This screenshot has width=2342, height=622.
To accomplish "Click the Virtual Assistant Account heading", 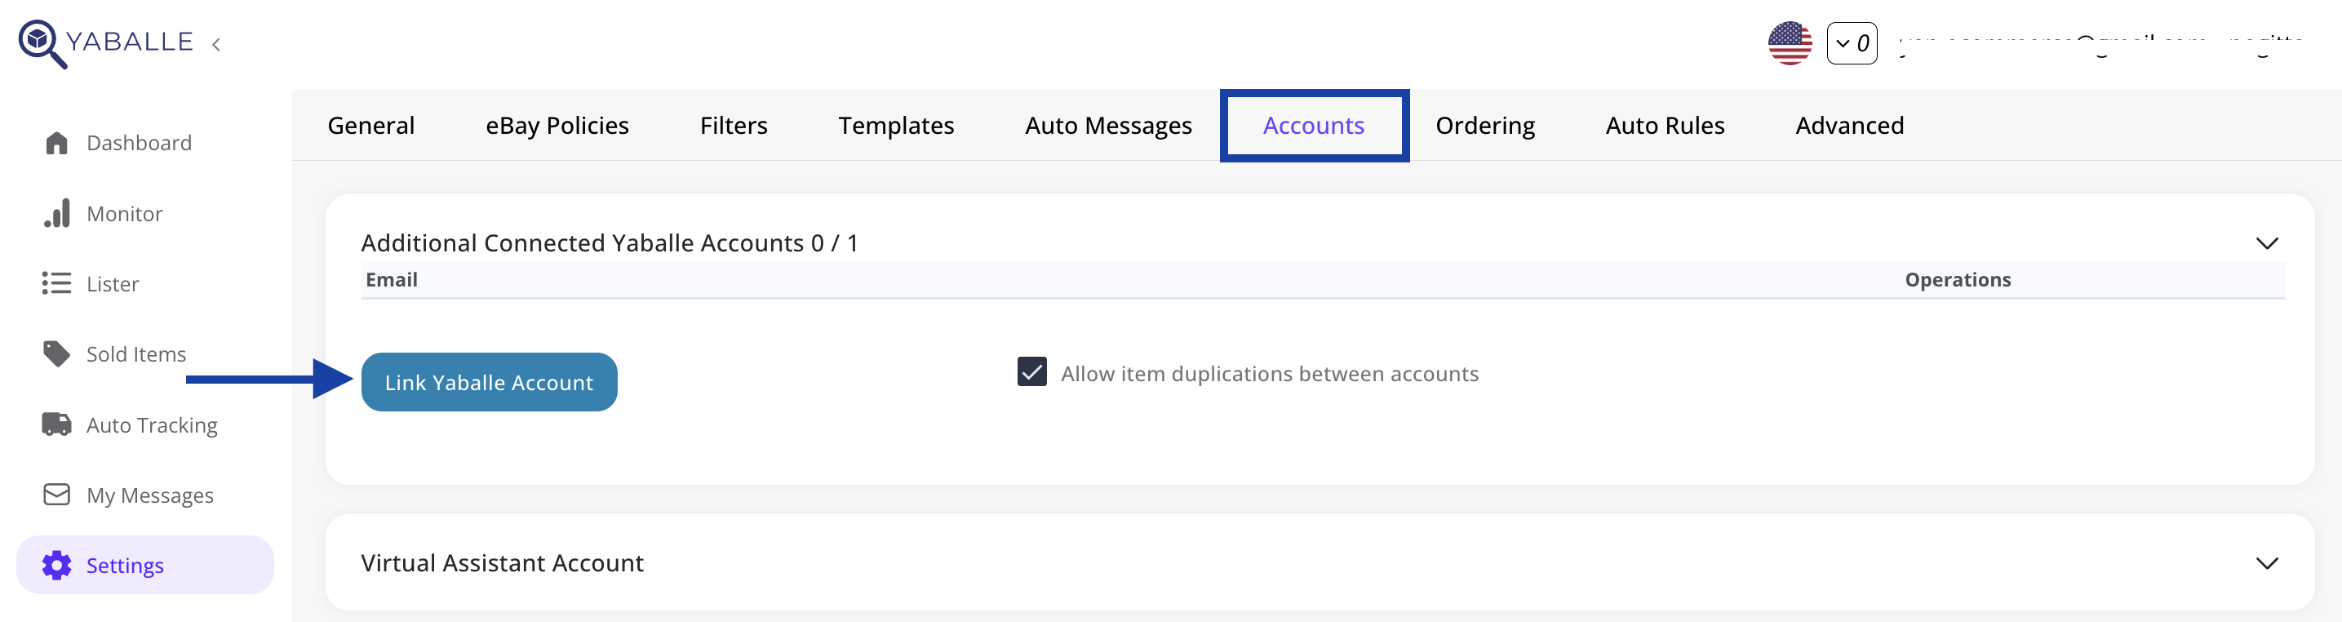I will click(502, 563).
